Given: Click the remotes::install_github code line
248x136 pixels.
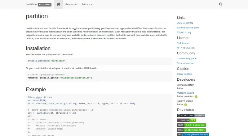Looking at the screenshot, I should [x=60, y=78].
